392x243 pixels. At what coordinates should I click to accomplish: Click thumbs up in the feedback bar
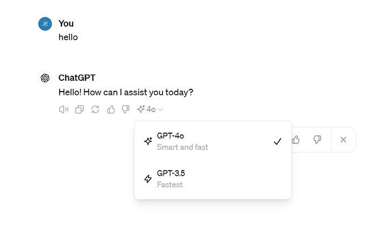[296, 140]
